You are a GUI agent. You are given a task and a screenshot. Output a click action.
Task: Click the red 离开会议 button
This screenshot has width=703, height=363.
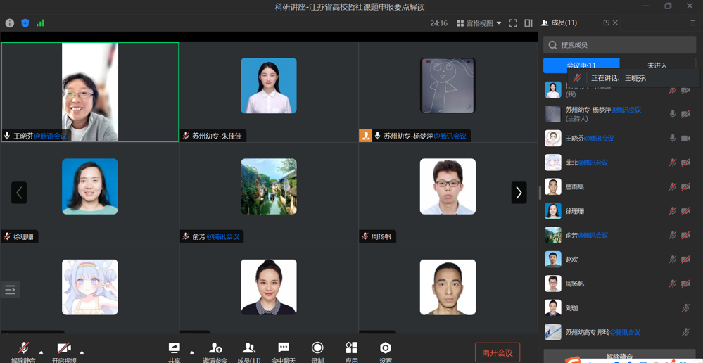coord(497,352)
